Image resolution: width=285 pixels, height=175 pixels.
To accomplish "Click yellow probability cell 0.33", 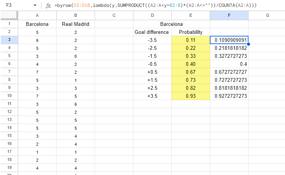I will [x=191, y=56].
